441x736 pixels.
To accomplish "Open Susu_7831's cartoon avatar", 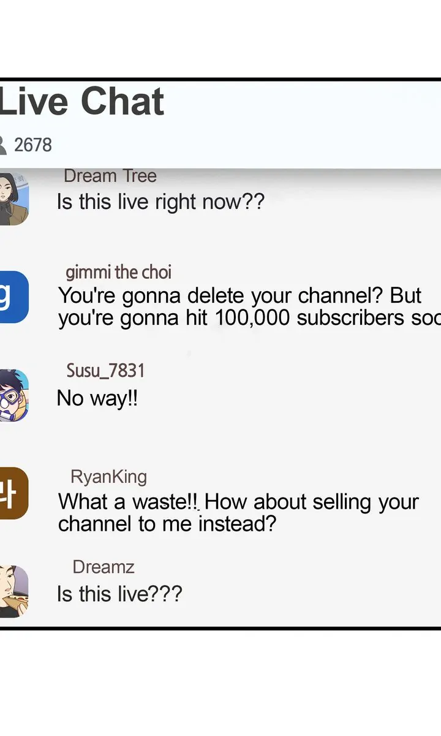I will pyautogui.click(x=14, y=395).
